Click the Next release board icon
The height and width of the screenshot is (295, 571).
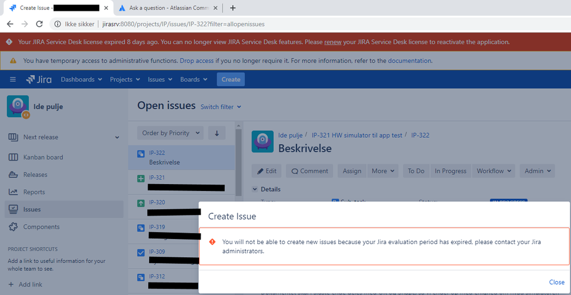[13, 137]
